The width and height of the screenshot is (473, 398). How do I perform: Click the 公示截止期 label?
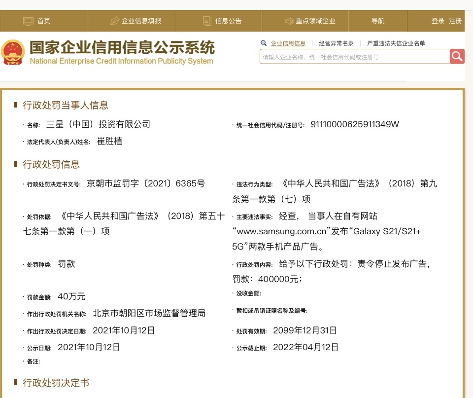click(x=251, y=348)
